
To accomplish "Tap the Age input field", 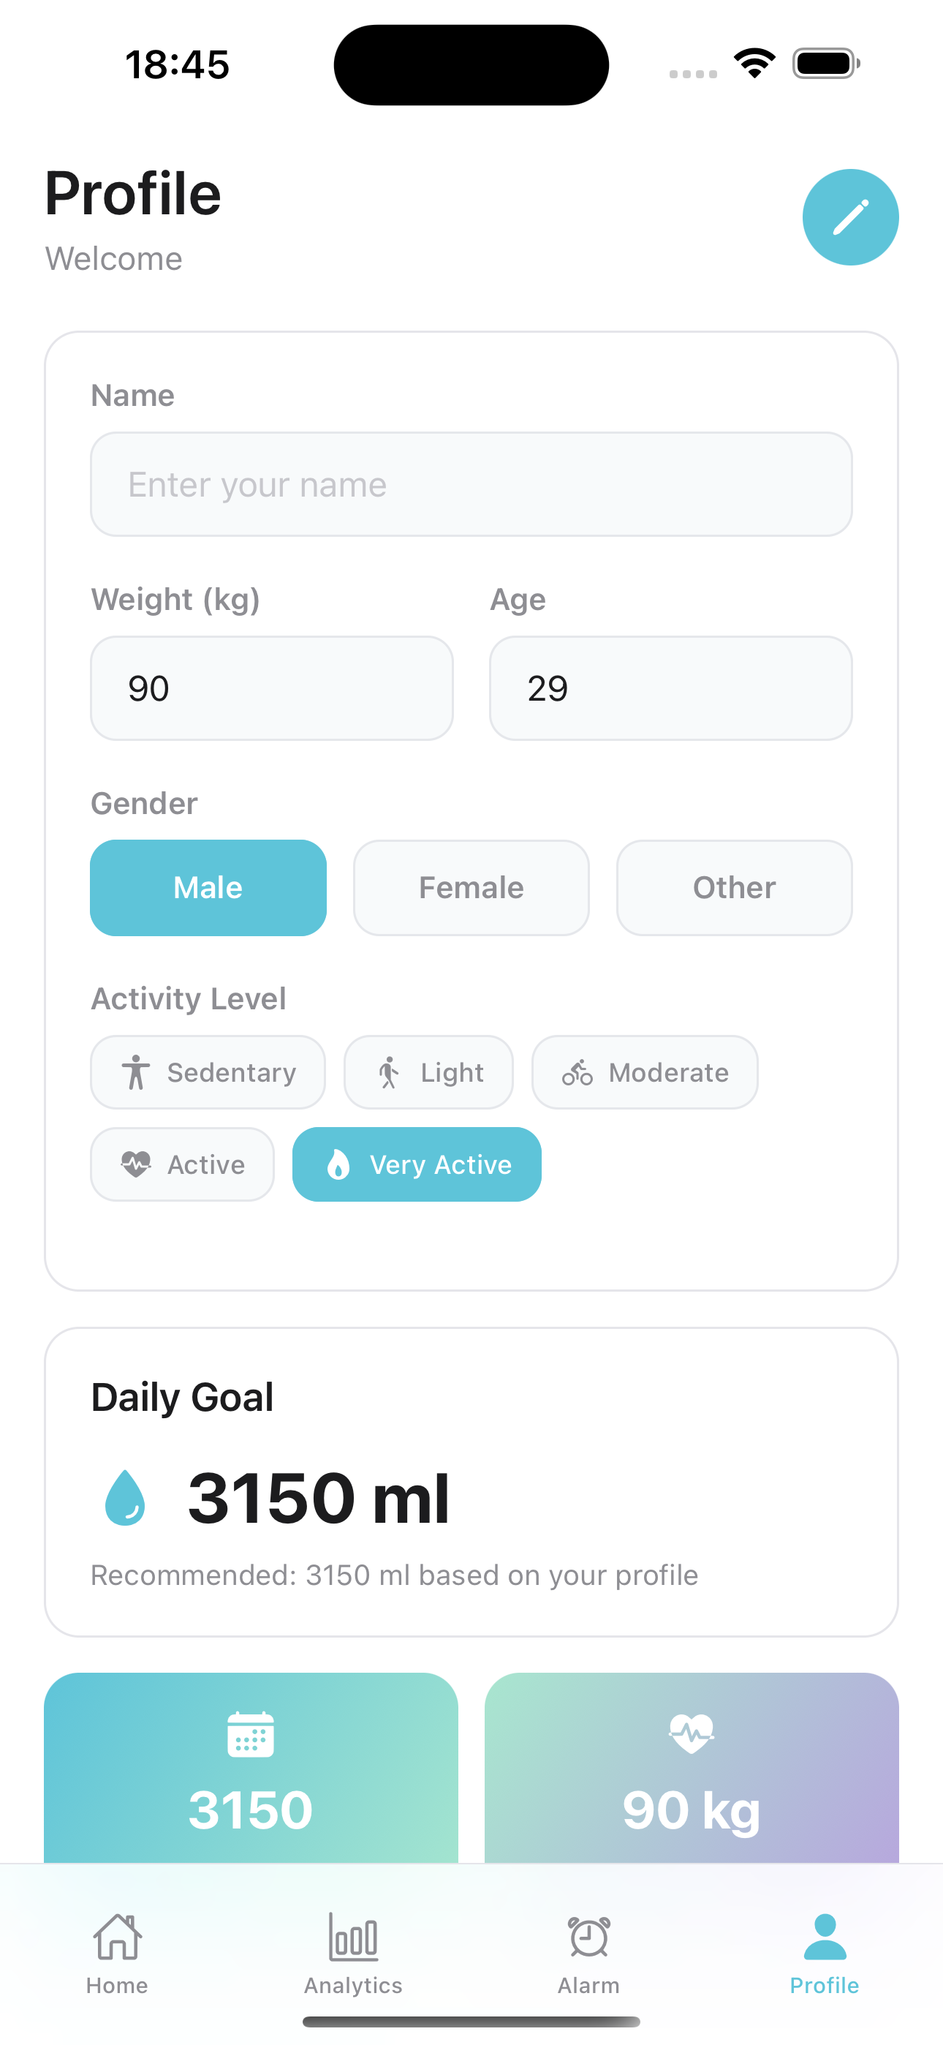I will tap(671, 688).
